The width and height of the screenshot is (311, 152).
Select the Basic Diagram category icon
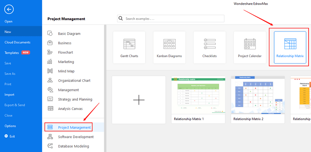coord(50,33)
